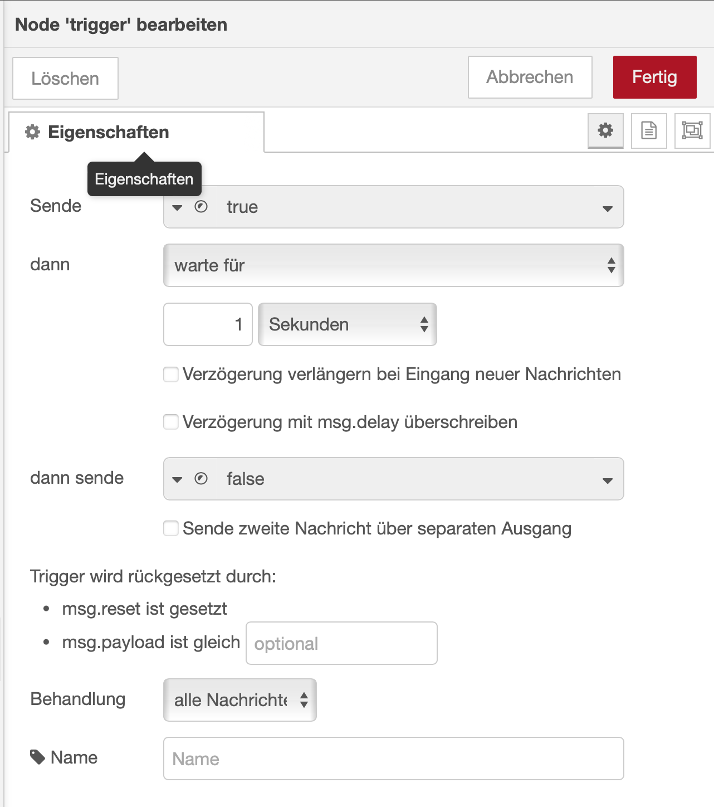Click the Fertig button
Screen dimensions: 714x807
pos(655,77)
